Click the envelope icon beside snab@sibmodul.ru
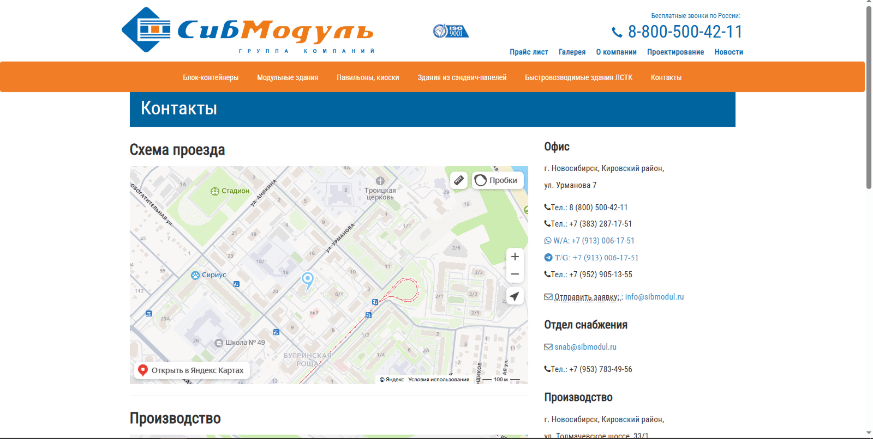This screenshot has height=439, width=873. (548, 347)
